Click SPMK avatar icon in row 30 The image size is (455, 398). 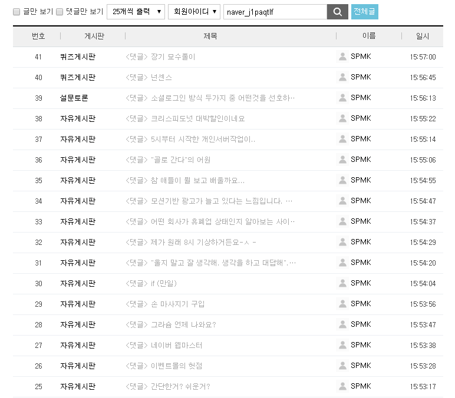[x=342, y=283]
